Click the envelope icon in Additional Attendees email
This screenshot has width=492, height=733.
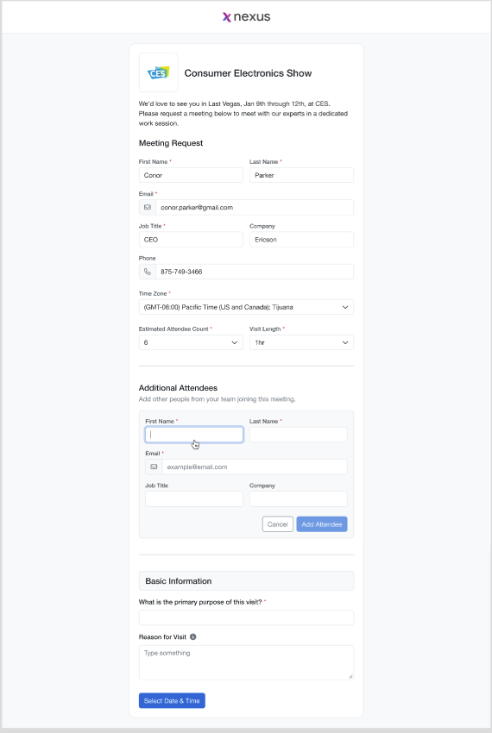(154, 467)
